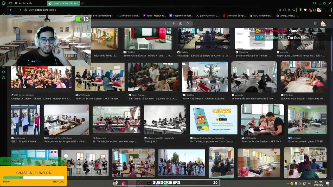Open Easy Setup sliders icon
The image size is (333, 187).
pos(329,10)
